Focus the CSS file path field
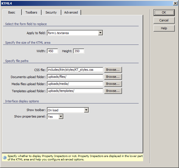Screen dimensions: 179x168 pyautogui.click(x=75, y=70)
